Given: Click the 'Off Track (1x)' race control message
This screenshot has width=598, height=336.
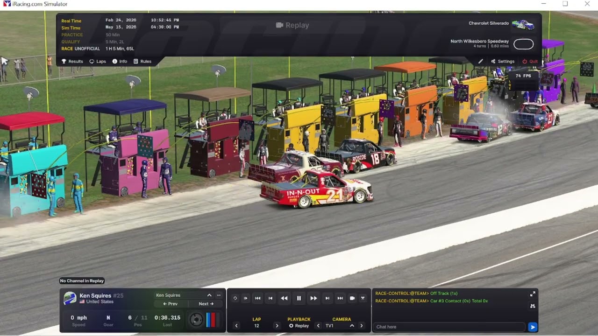Looking at the screenshot, I should click(444, 294).
